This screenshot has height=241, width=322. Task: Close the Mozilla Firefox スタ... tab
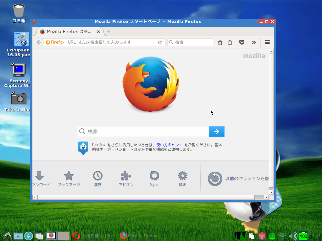pos(98,32)
